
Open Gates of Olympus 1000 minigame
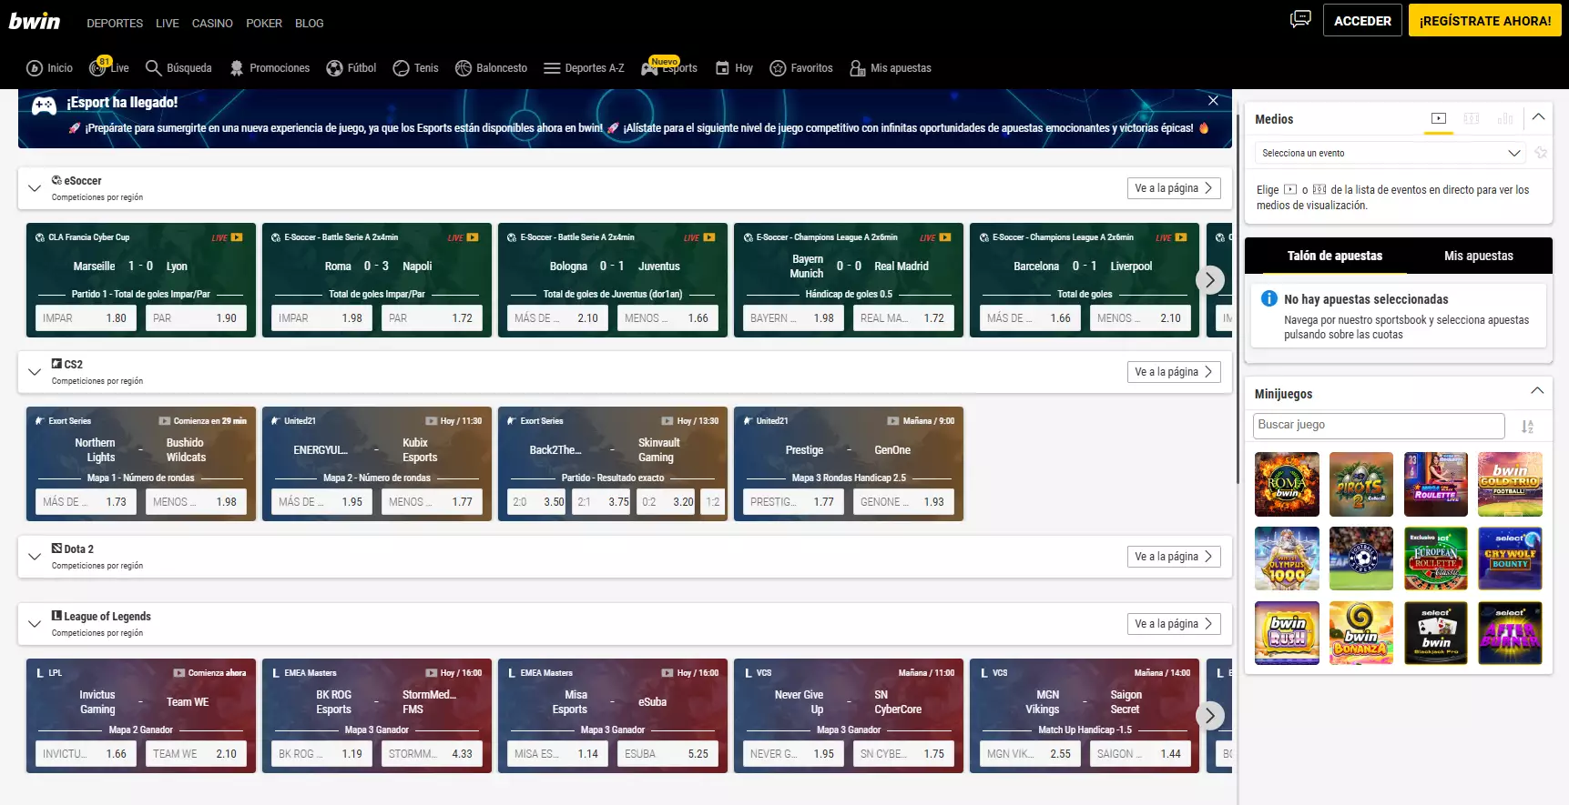coord(1287,558)
